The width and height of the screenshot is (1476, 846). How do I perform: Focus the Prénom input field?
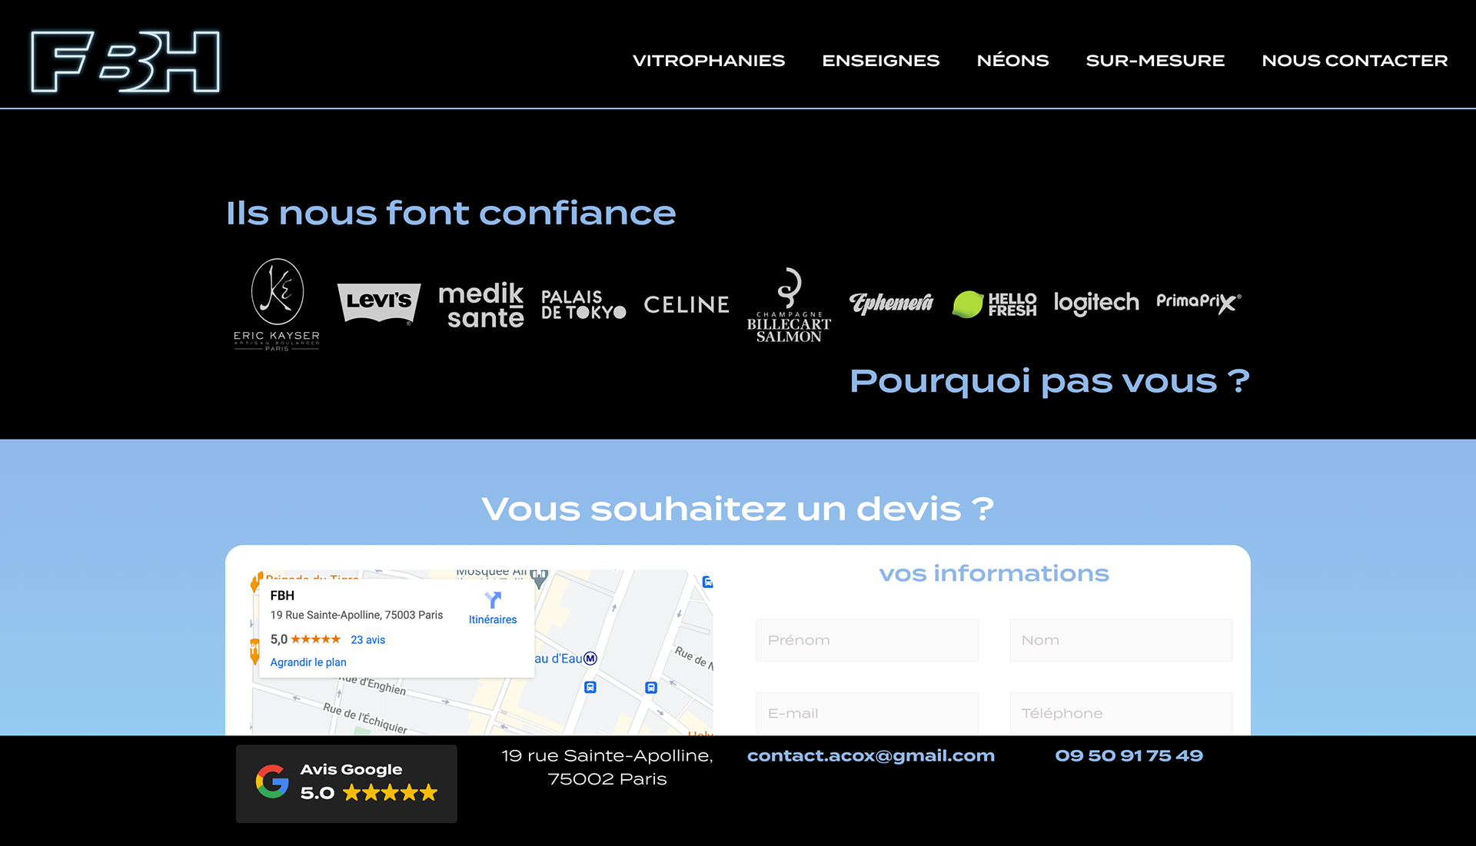tap(867, 640)
